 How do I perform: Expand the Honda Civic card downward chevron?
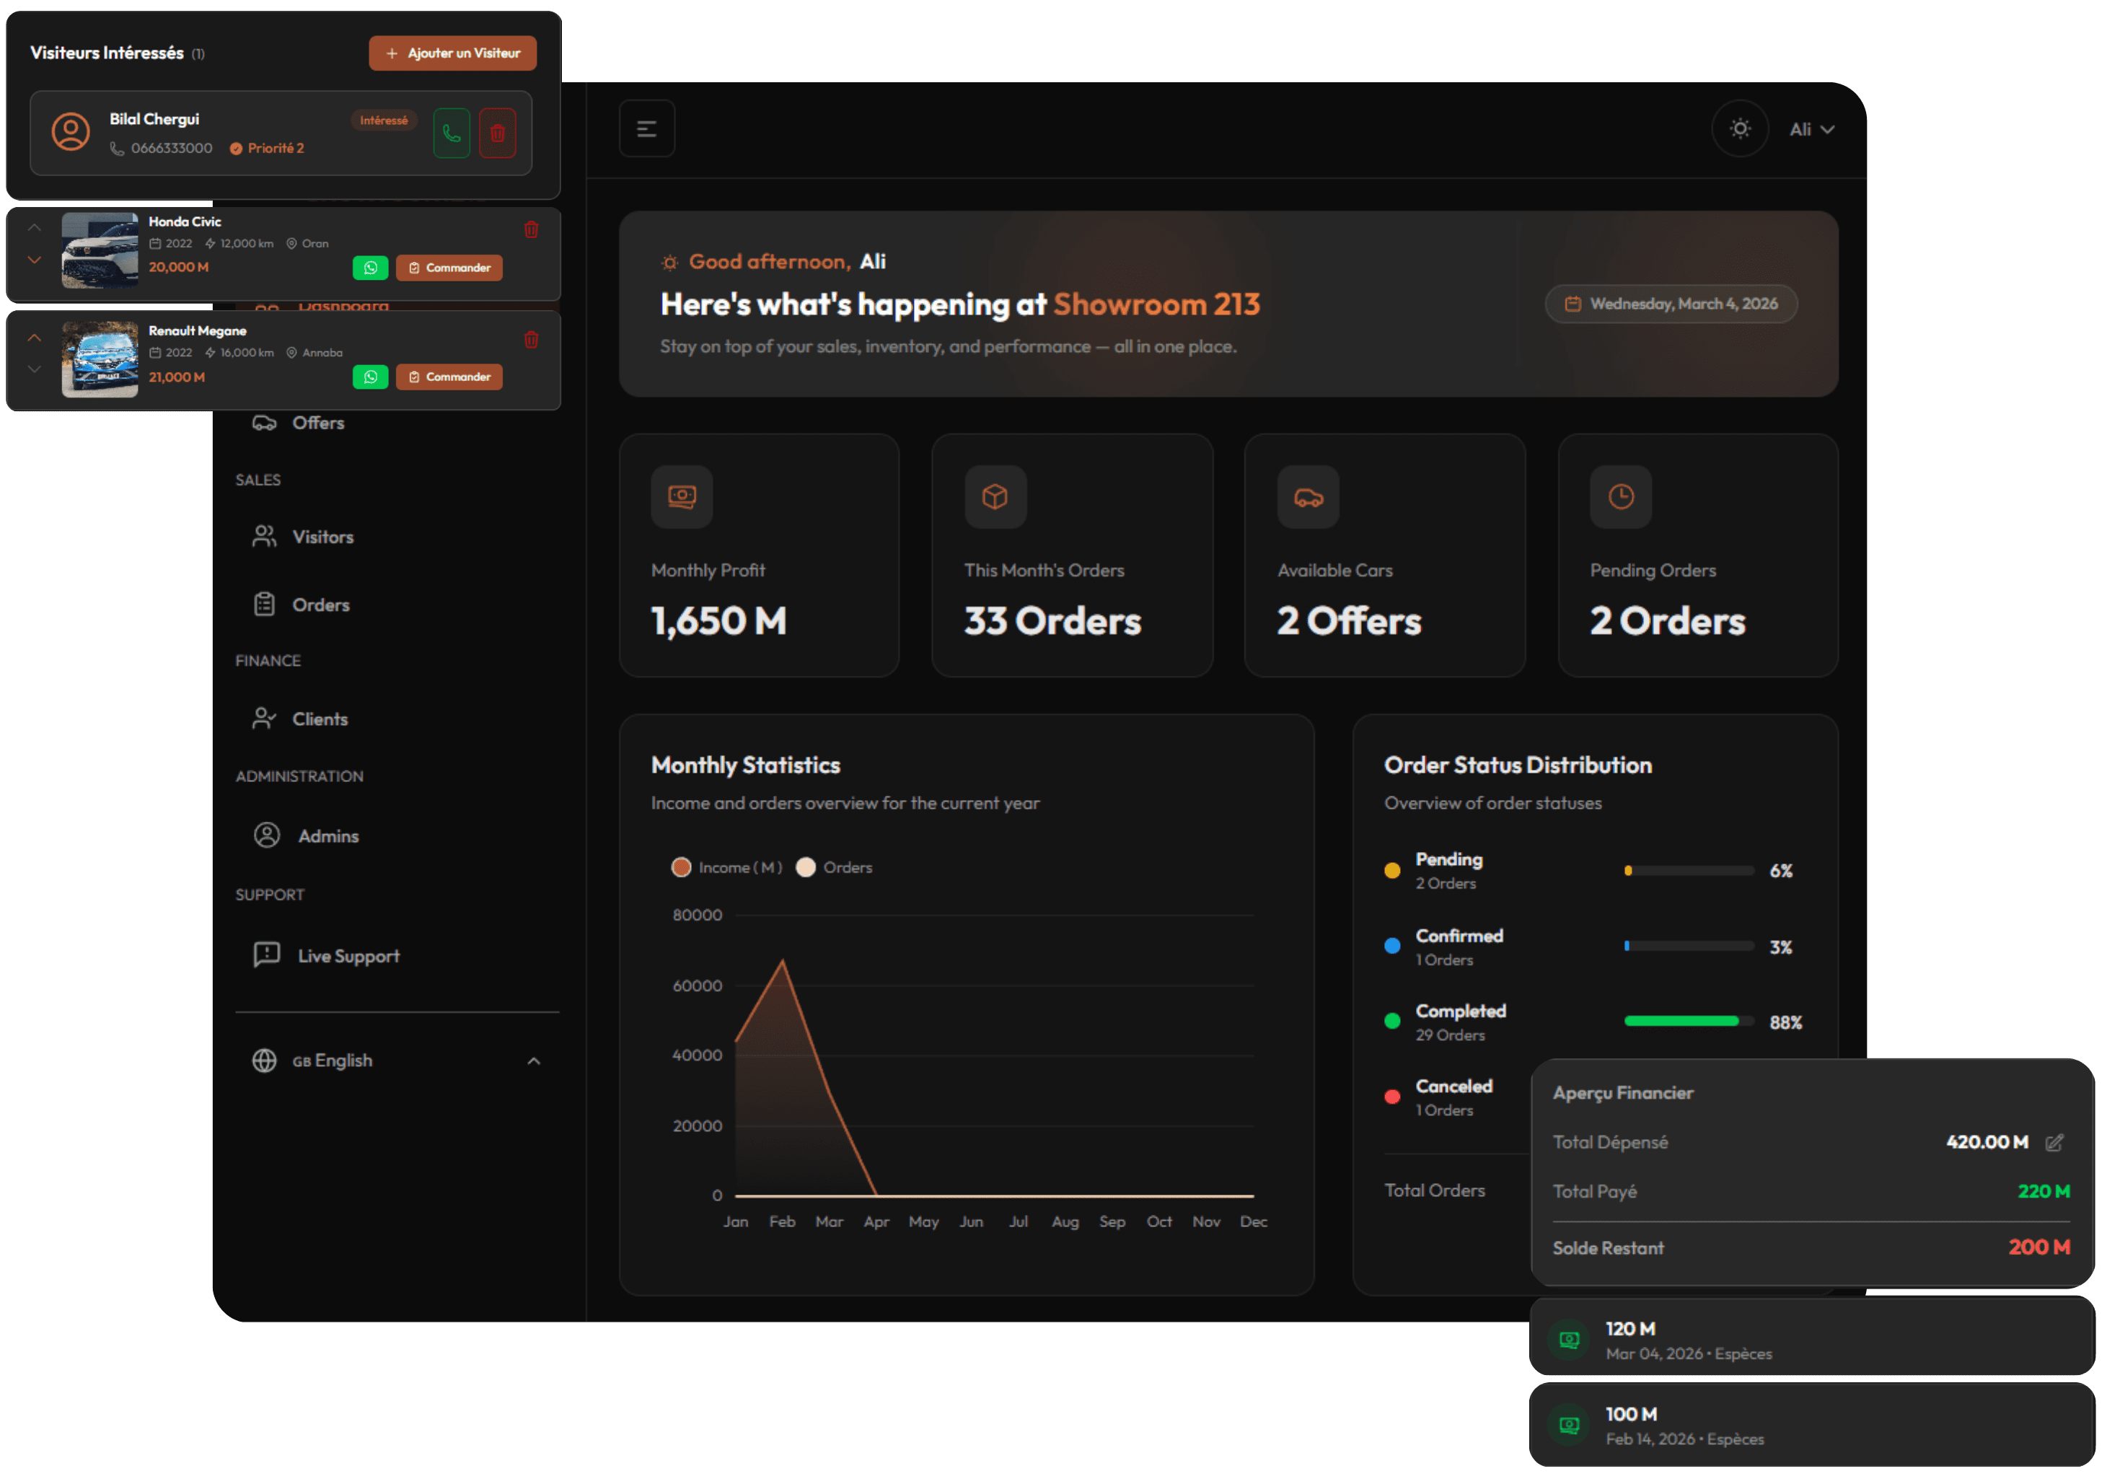[x=33, y=260]
